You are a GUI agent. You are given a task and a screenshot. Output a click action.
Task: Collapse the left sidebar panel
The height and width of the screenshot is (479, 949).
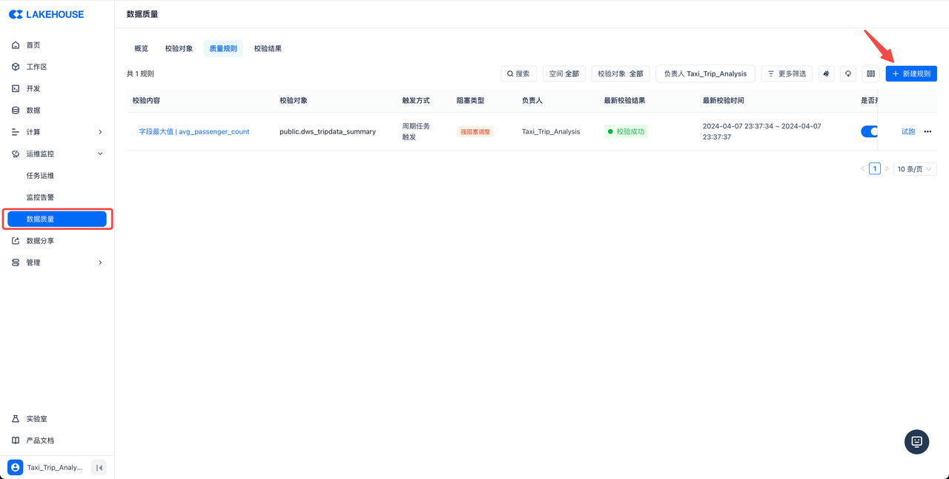99,467
